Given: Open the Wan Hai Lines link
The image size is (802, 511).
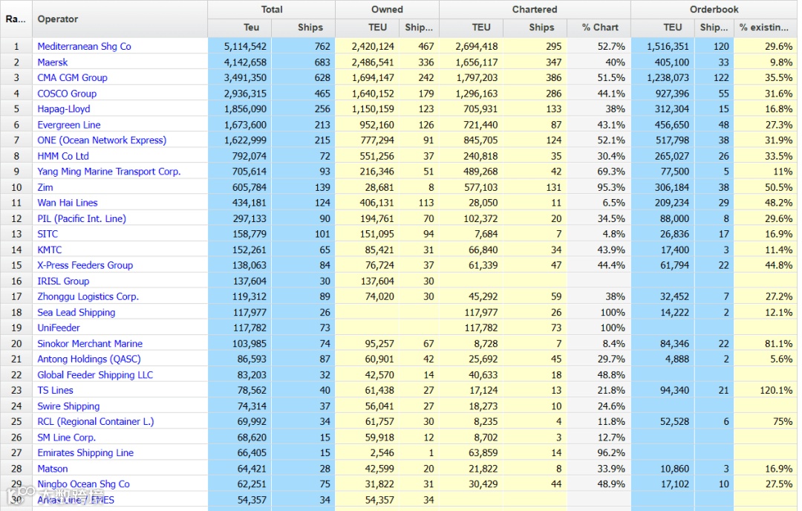Looking at the screenshot, I should point(67,203).
